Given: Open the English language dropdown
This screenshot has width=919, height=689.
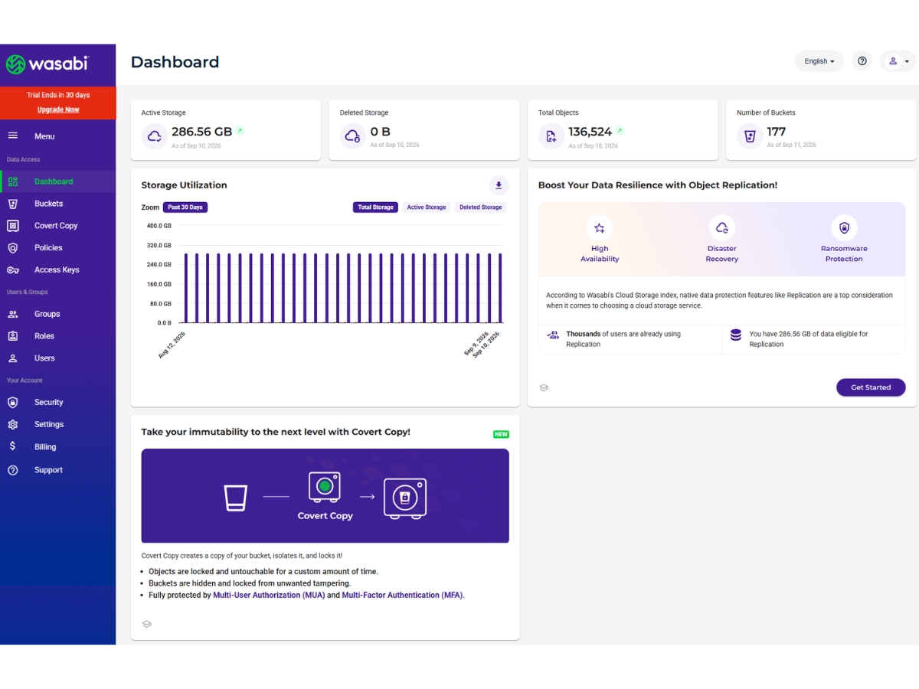Looking at the screenshot, I should (819, 61).
